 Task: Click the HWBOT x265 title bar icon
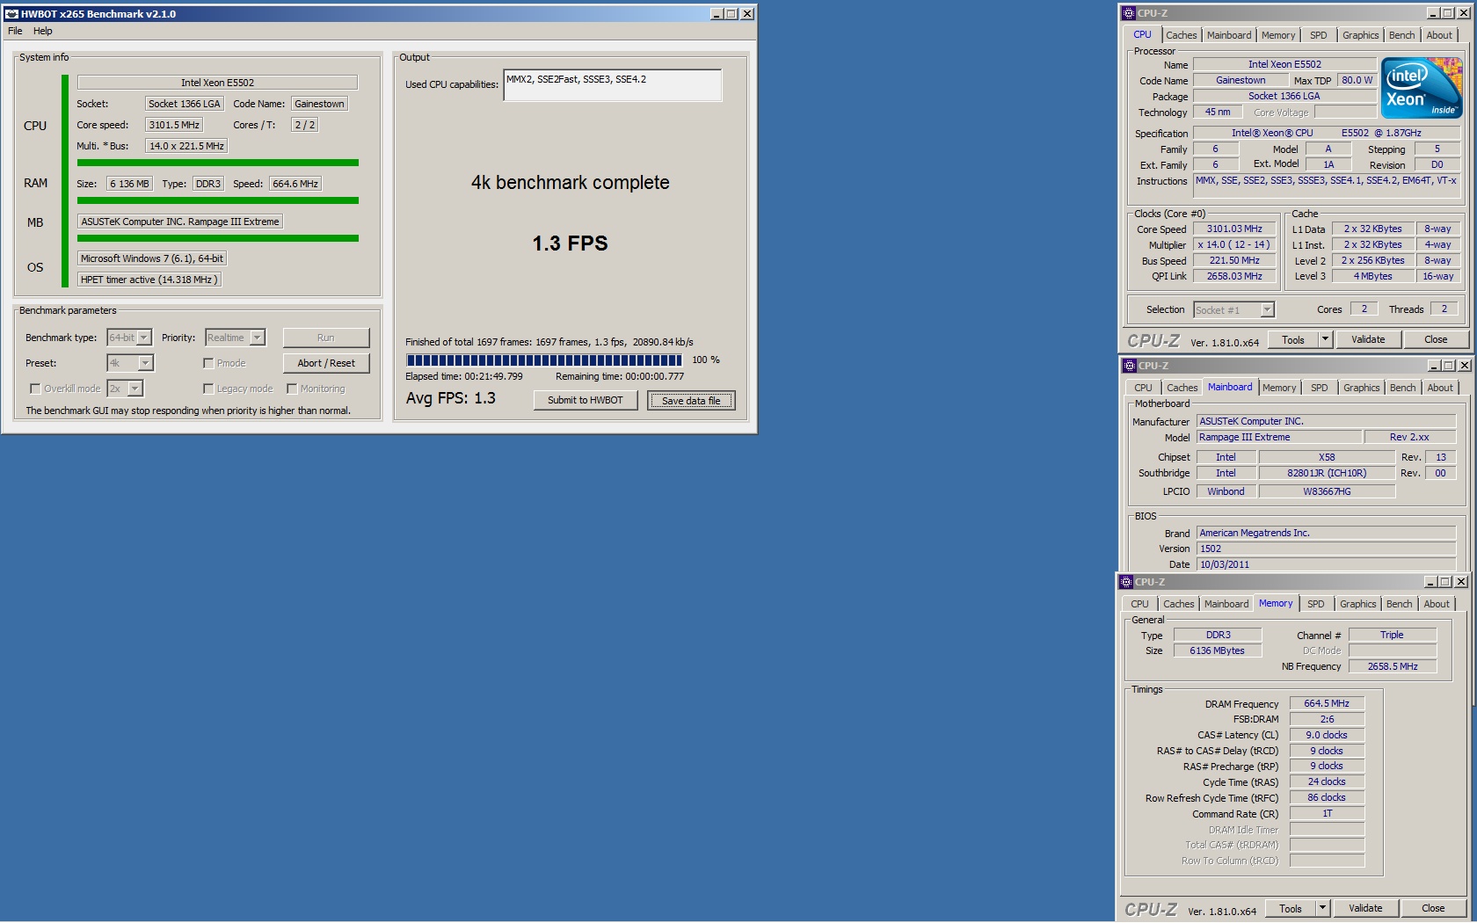pyautogui.click(x=11, y=14)
